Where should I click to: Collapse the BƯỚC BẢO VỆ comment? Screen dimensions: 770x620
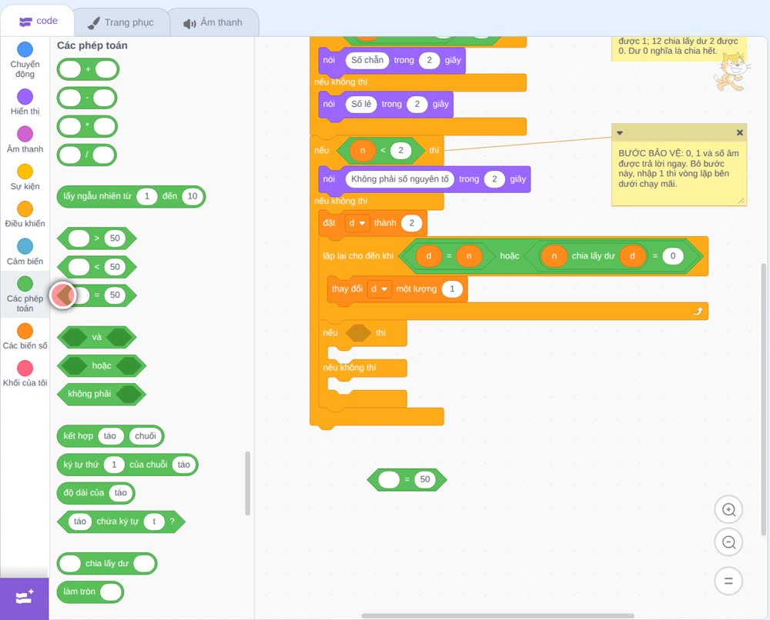coord(620,132)
